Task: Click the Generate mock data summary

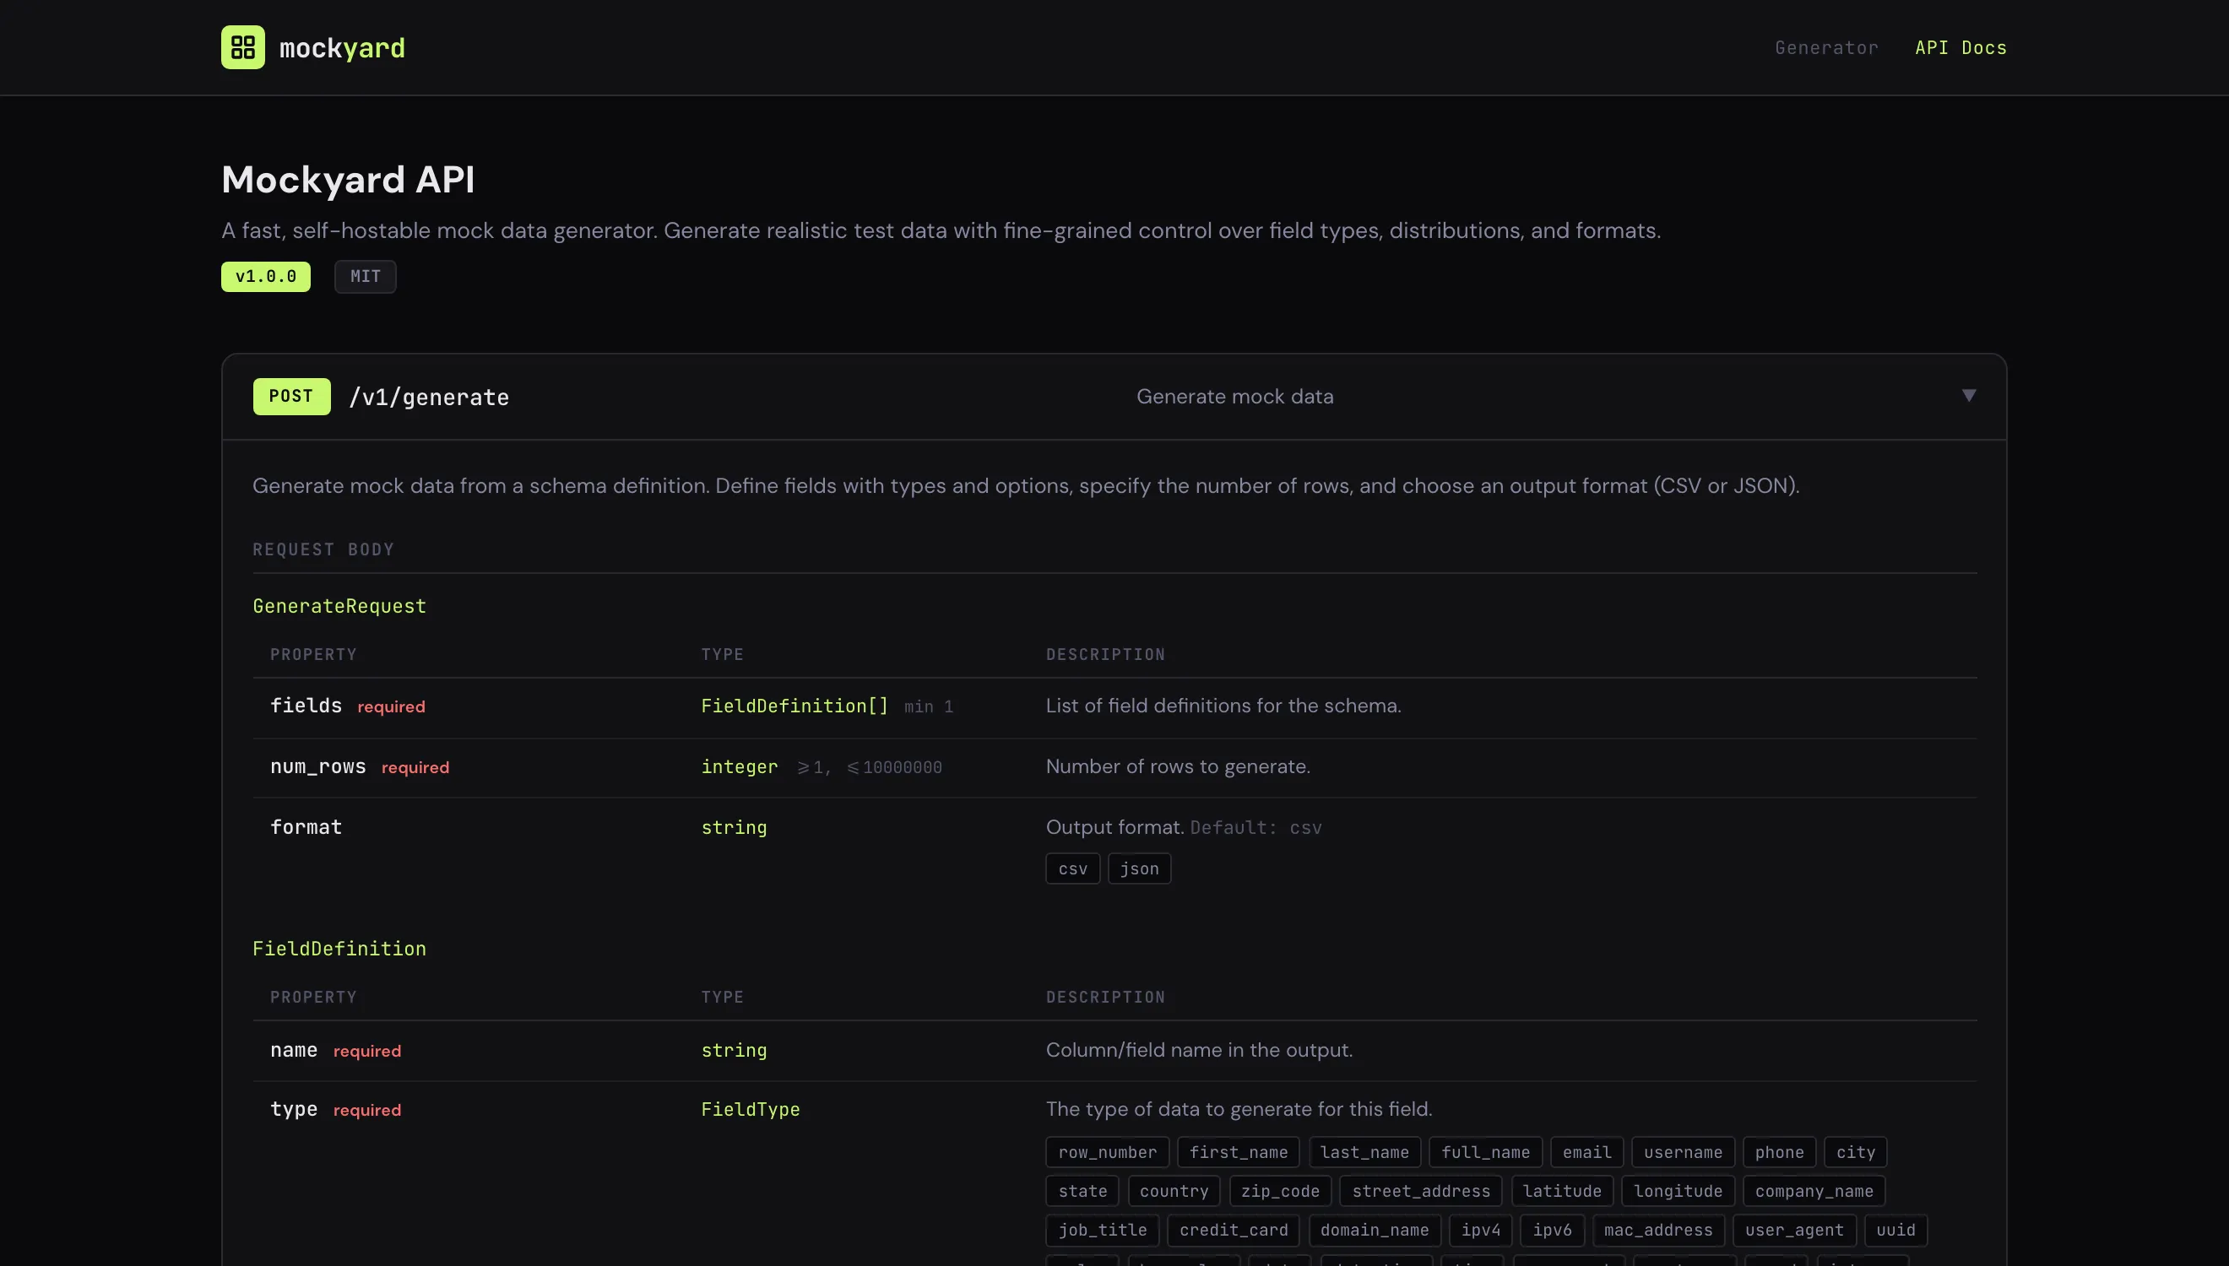Action: 1234,397
